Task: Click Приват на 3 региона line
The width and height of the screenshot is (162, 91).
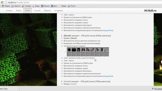Action: tap(78, 17)
